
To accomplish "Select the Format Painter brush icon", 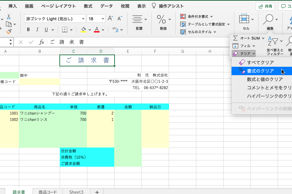I will coord(9,31).
